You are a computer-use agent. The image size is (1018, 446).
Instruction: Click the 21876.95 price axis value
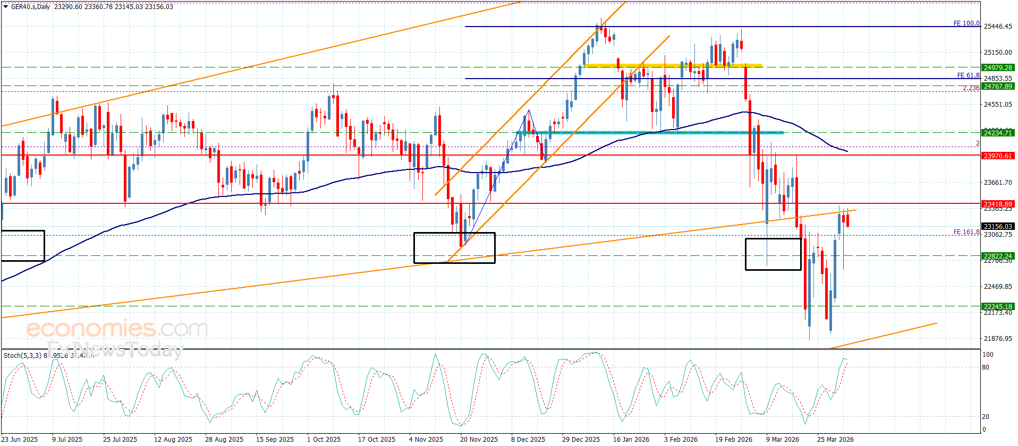[x=998, y=339]
